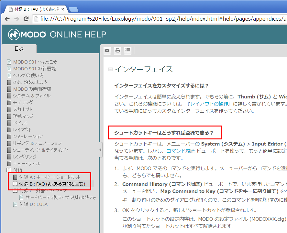Open ヘルプの使い方 topic
Viewport: 287px width, 233px height.
click(x=28, y=76)
